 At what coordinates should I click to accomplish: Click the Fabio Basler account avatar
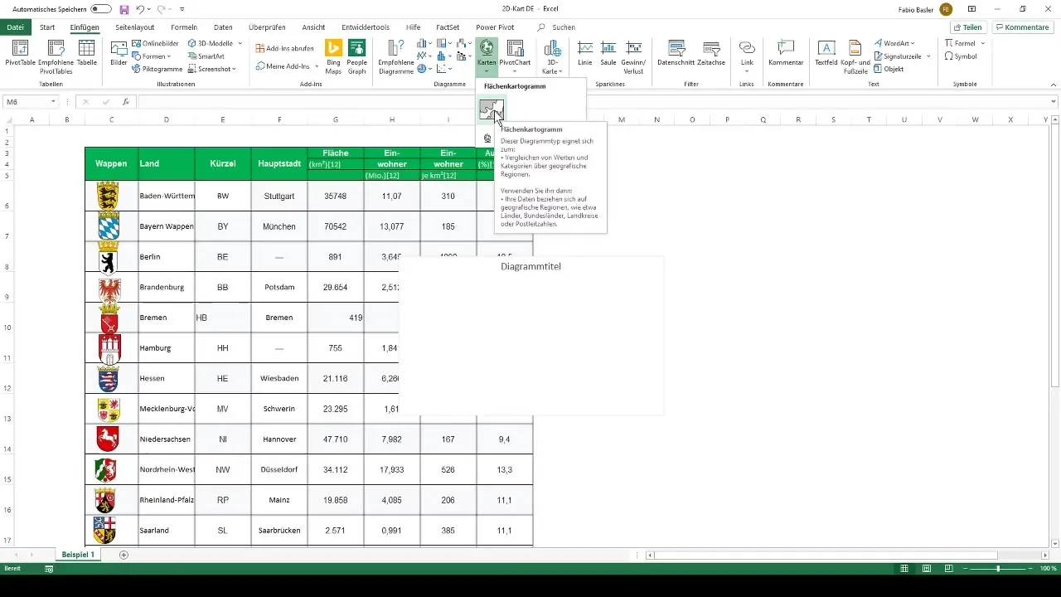click(x=946, y=9)
